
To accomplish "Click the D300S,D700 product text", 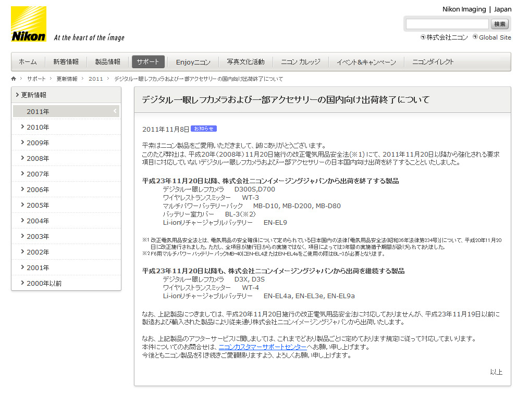I will pos(254,189).
